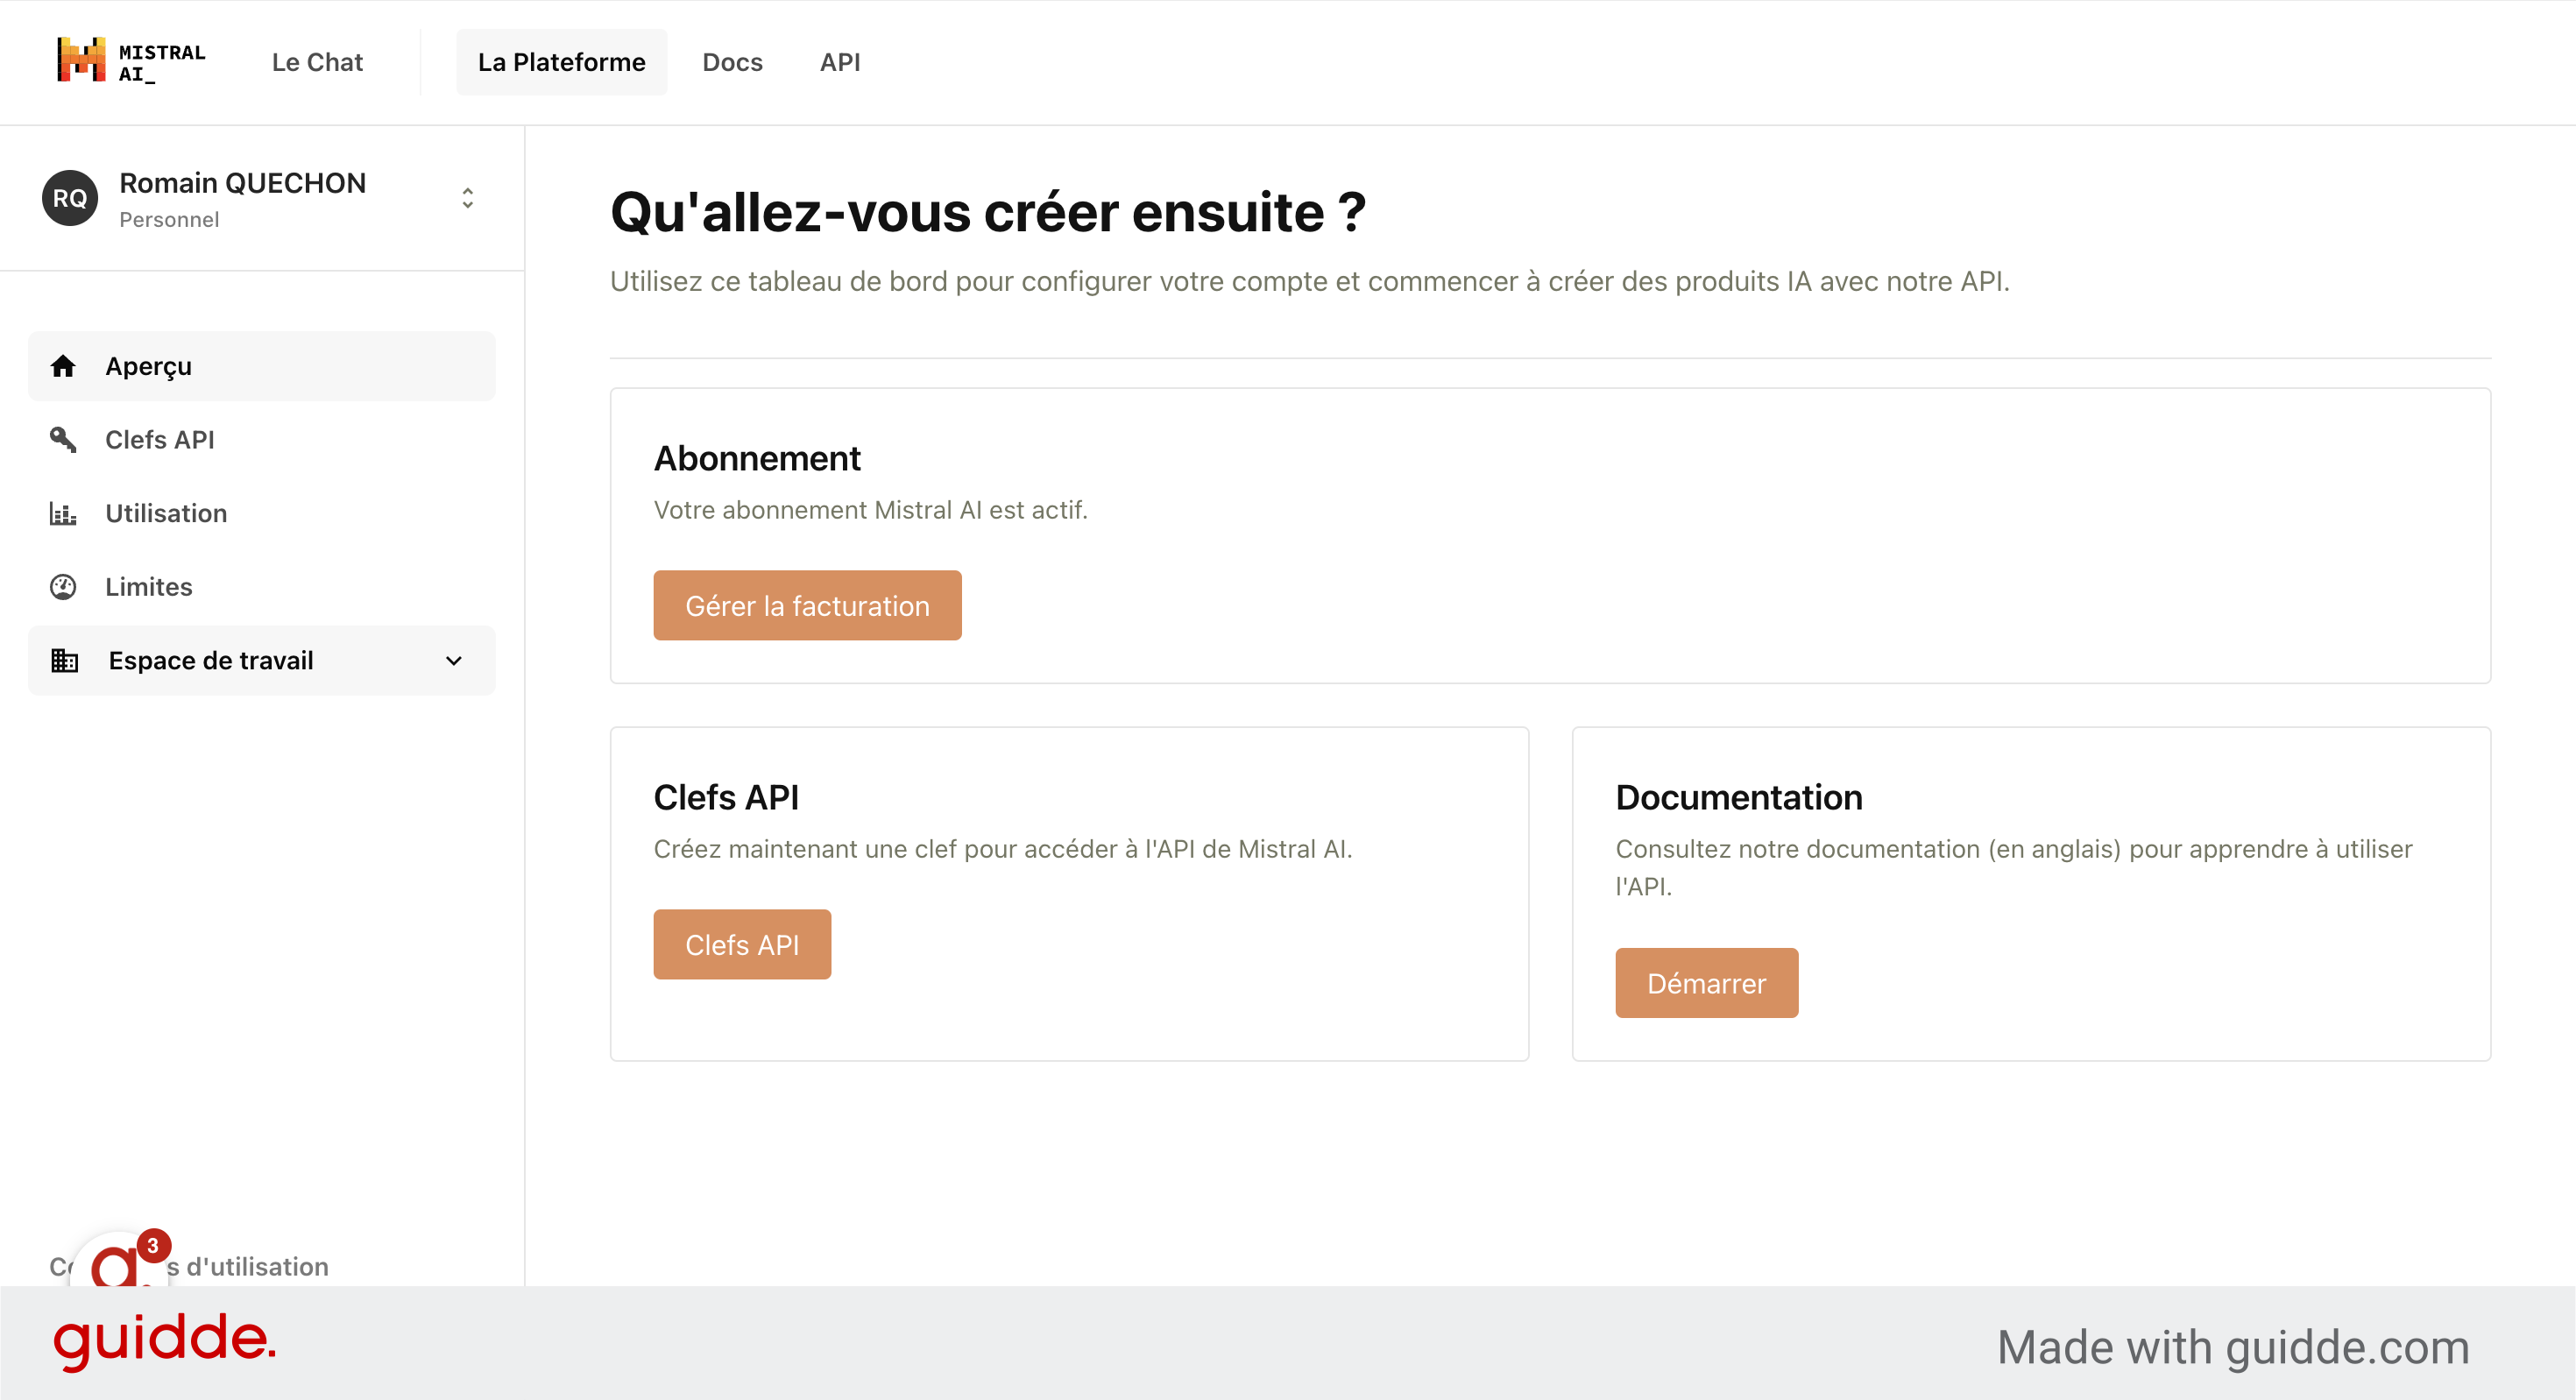Select the Docs menu item
Viewport: 2576px width, 1400px height.
[732, 61]
